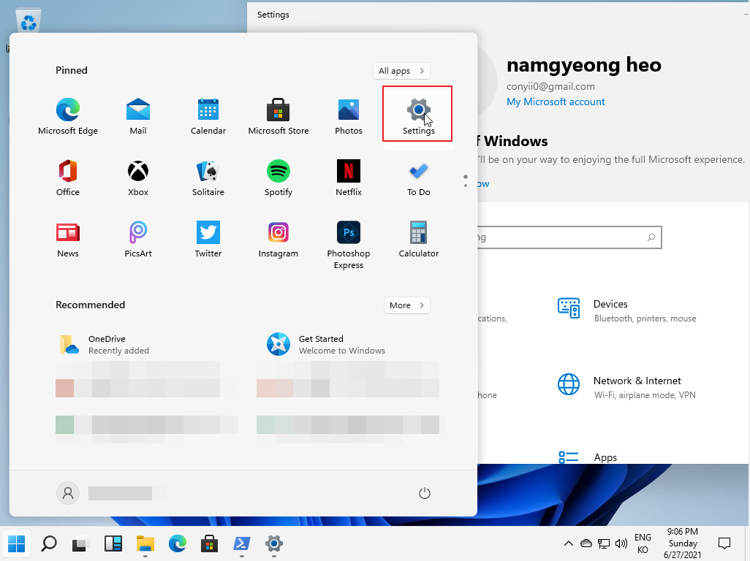The width and height of the screenshot is (750, 561).
Task: Open the clock and date flyout
Action: (x=683, y=543)
